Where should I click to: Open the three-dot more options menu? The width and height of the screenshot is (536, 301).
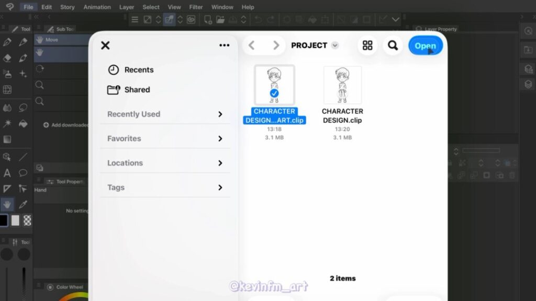(225, 45)
